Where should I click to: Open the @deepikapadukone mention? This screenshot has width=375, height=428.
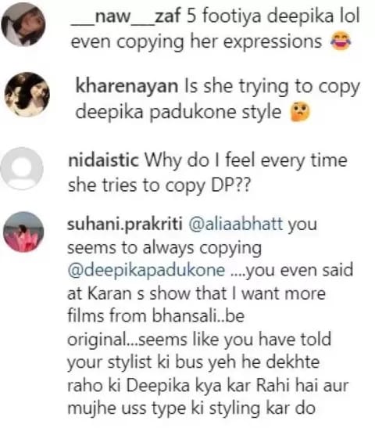point(146,271)
